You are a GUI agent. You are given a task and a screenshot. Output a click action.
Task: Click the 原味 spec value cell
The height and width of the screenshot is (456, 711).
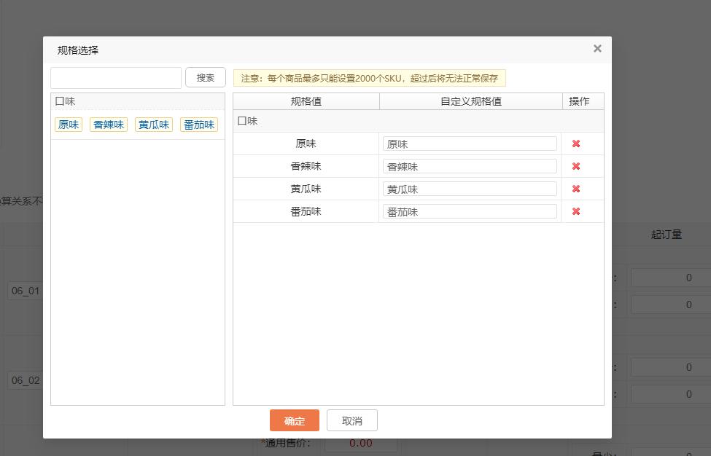pos(306,144)
